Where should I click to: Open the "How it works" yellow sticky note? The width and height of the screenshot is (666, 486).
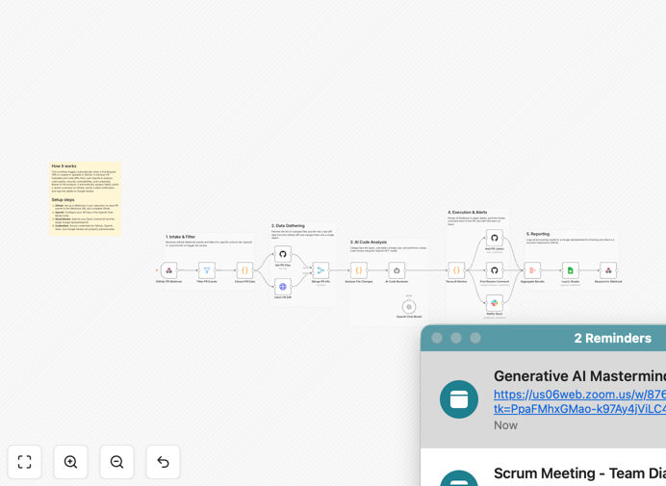[86, 198]
